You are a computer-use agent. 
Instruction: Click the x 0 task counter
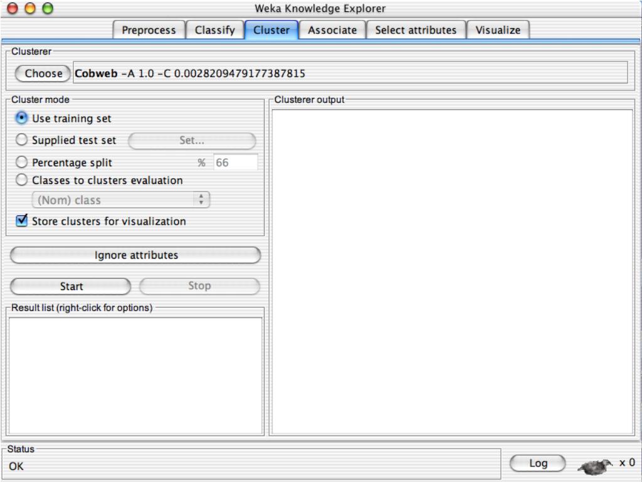pyautogui.click(x=627, y=463)
